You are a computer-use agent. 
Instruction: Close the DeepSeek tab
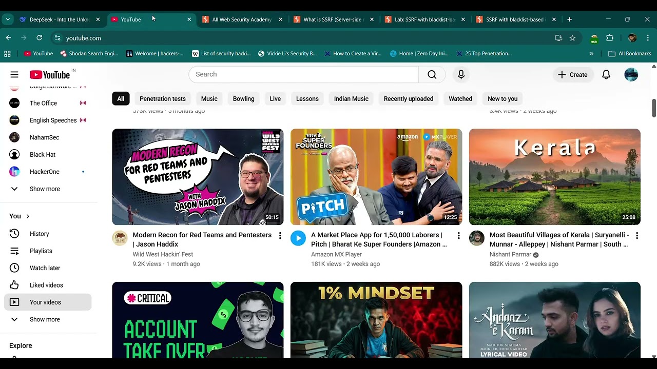98,19
